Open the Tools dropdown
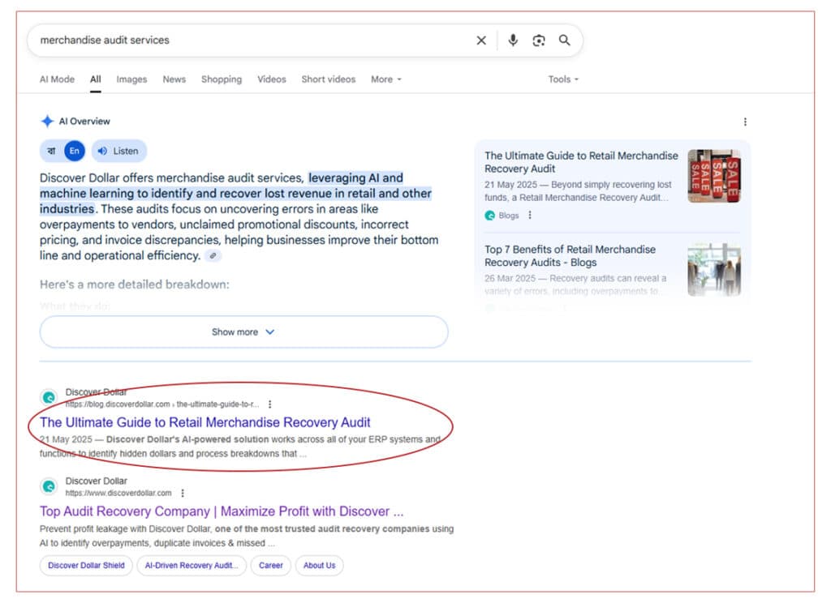Viewport: 831px width, 603px height. (x=562, y=79)
